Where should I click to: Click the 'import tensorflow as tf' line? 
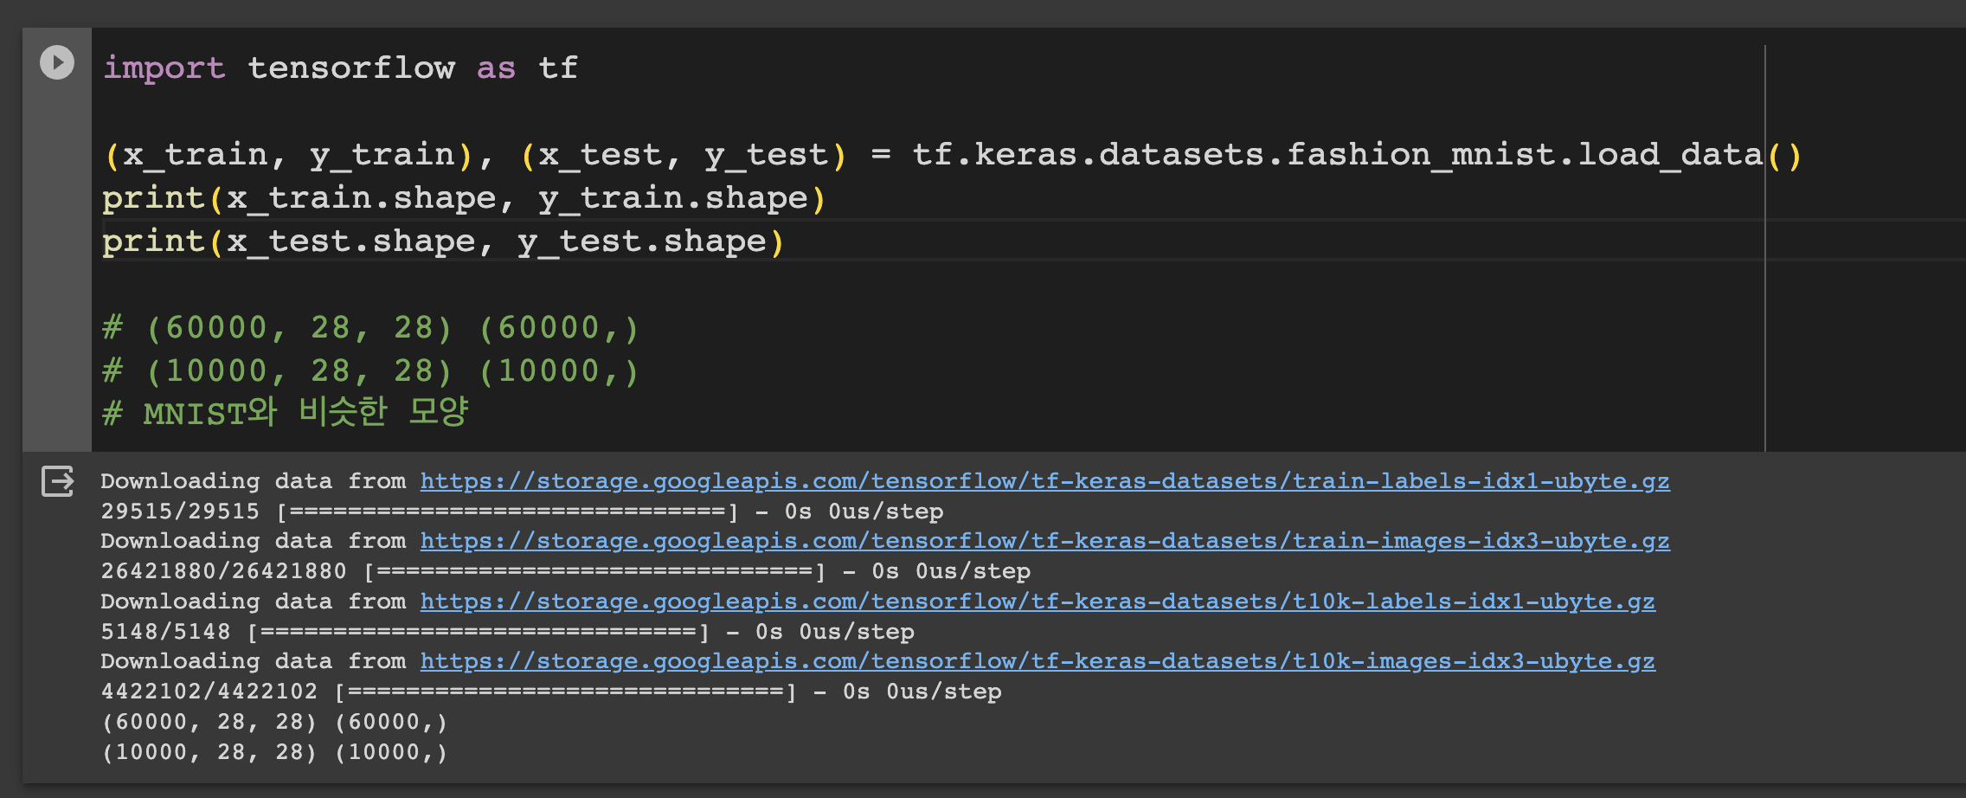(340, 68)
